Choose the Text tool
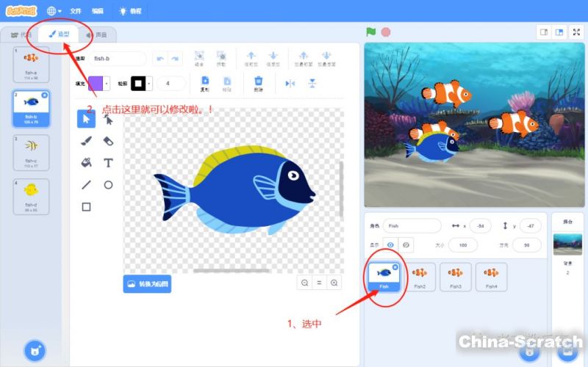Screen dimensions: 588x367 point(108,162)
